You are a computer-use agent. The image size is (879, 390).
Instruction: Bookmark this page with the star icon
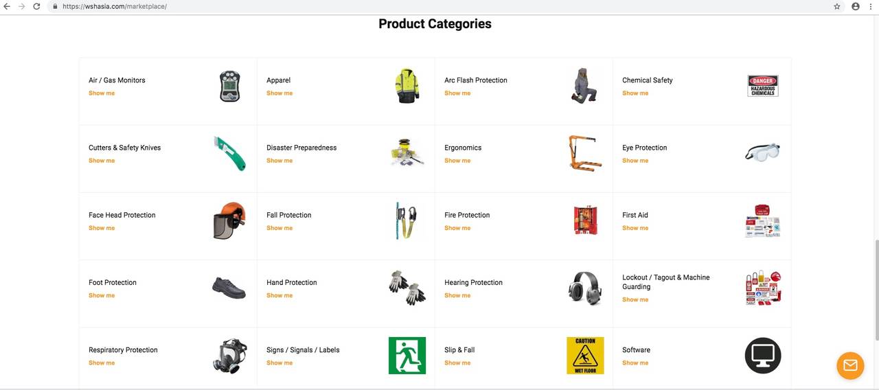pyautogui.click(x=836, y=6)
